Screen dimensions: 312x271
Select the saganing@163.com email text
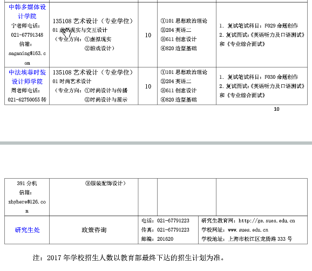(28, 58)
